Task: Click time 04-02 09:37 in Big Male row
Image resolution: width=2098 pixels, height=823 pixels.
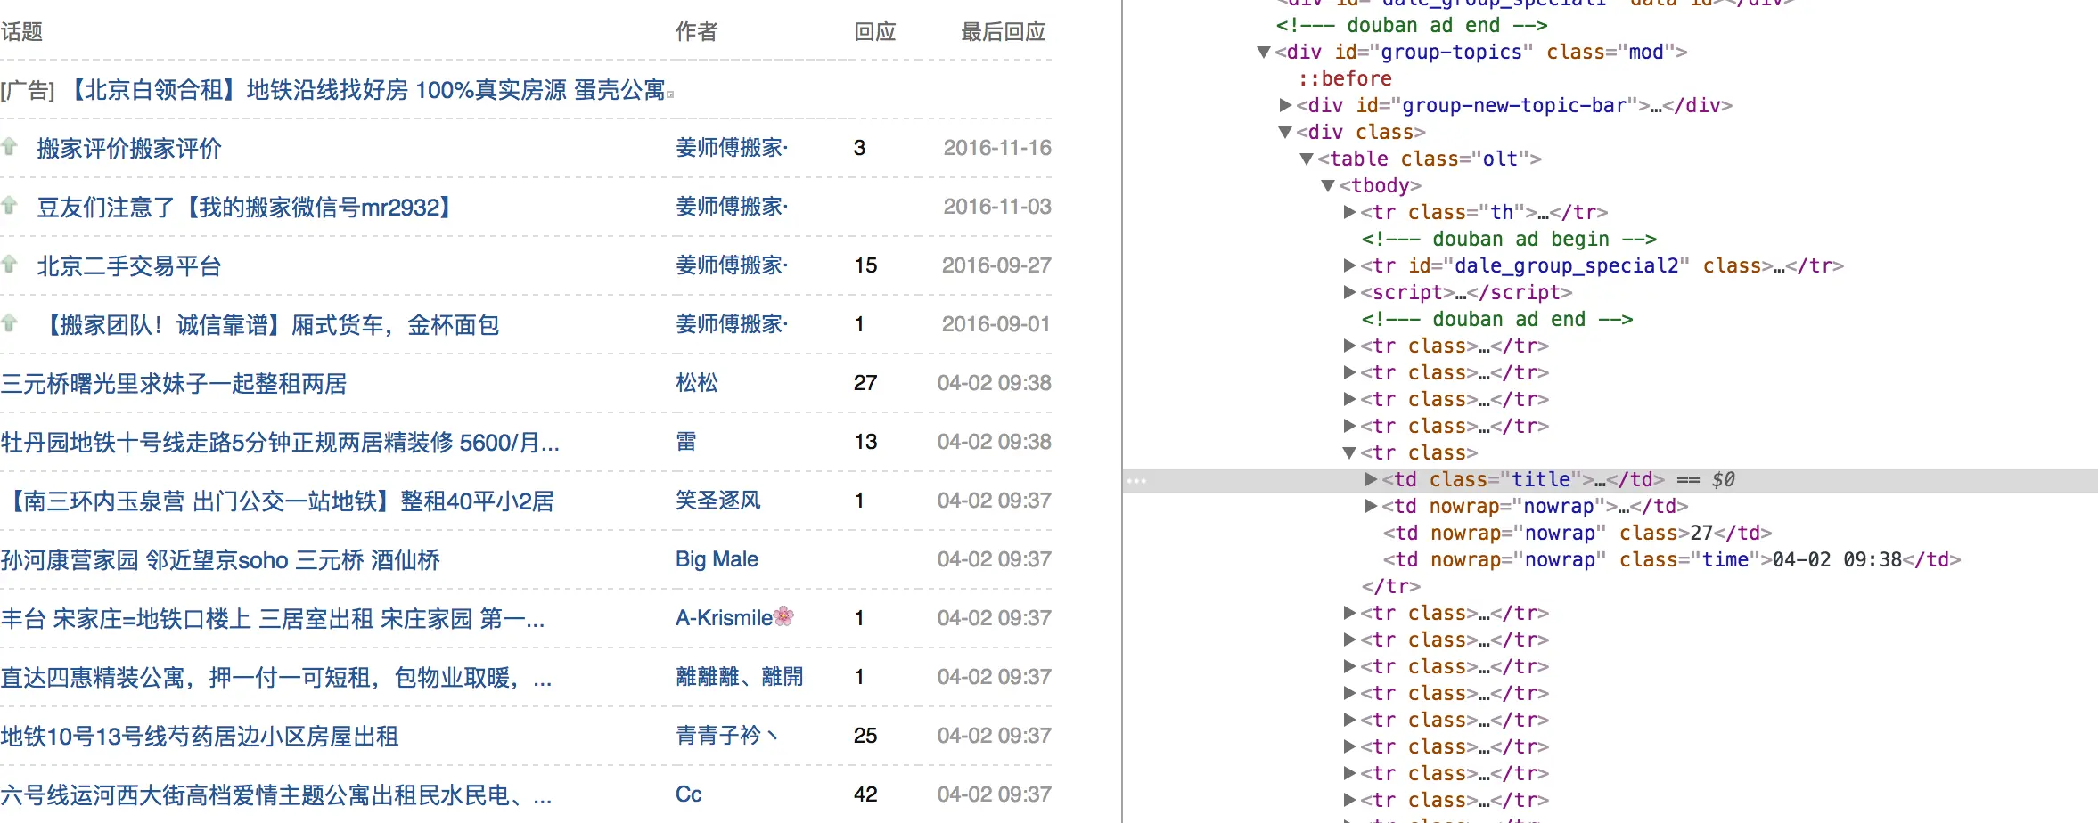Action: pos(995,559)
